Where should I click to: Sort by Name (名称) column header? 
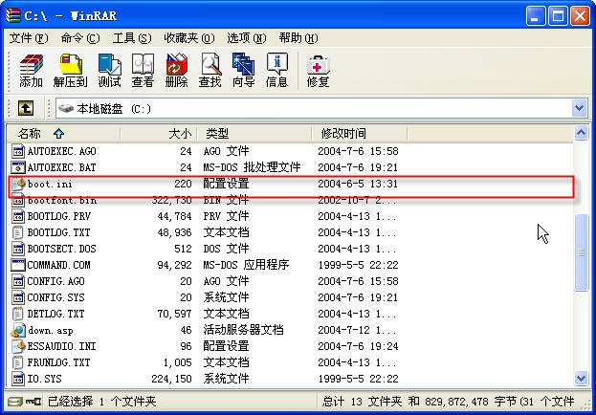coord(63,134)
